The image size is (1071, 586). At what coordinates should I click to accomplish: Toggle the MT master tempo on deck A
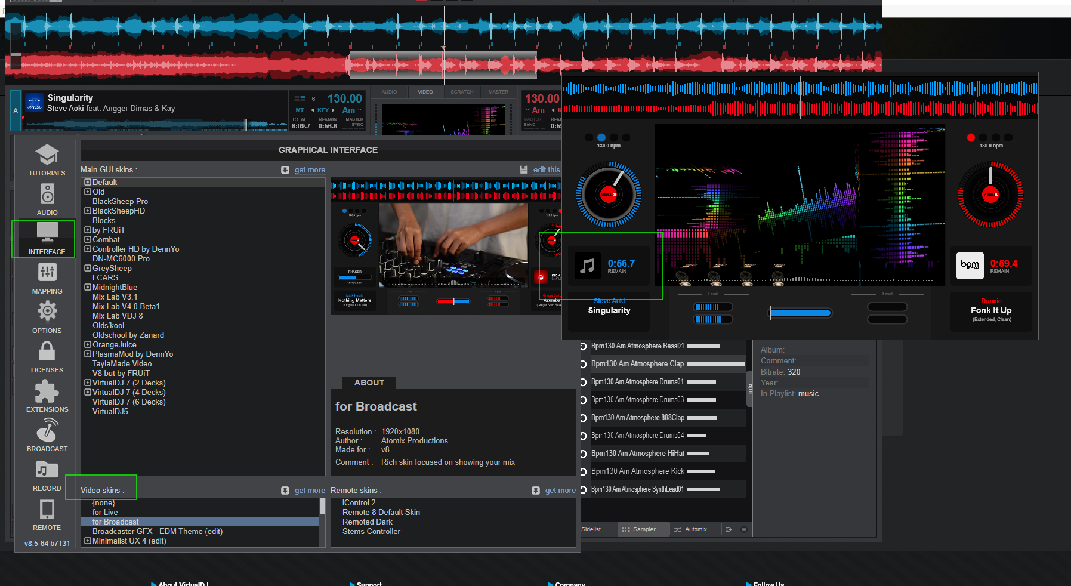(300, 110)
